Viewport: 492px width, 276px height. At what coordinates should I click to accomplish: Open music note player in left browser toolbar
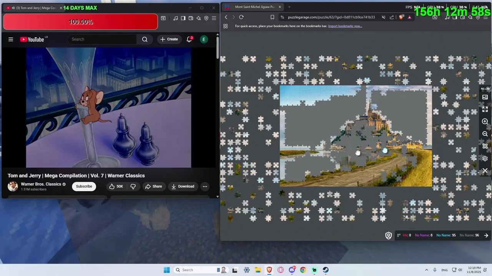coord(176,18)
